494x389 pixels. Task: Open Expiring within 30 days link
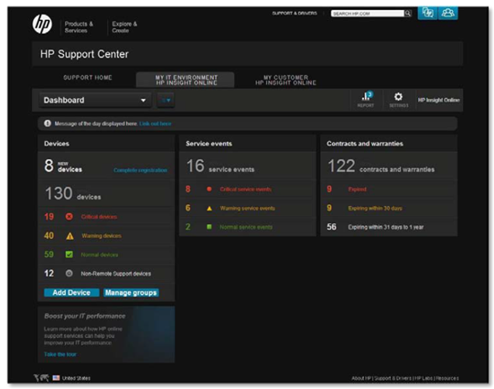point(375,208)
